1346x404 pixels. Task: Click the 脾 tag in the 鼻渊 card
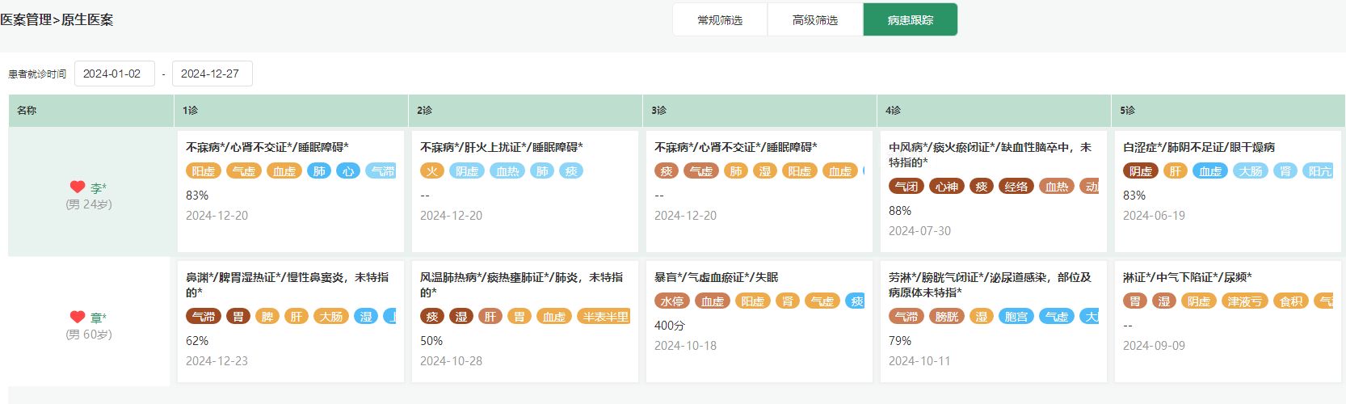point(267,317)
